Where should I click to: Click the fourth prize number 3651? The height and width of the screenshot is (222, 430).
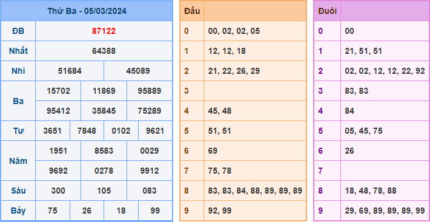(52, 131)
